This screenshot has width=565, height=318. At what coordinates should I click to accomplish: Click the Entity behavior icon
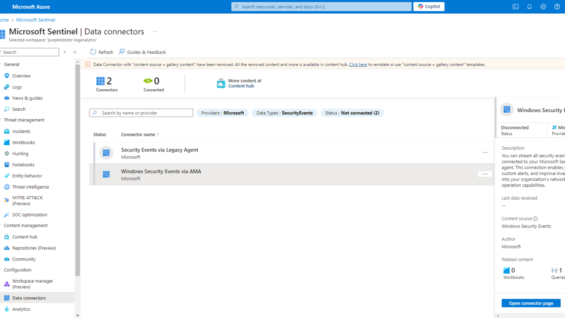pos(7,176)
